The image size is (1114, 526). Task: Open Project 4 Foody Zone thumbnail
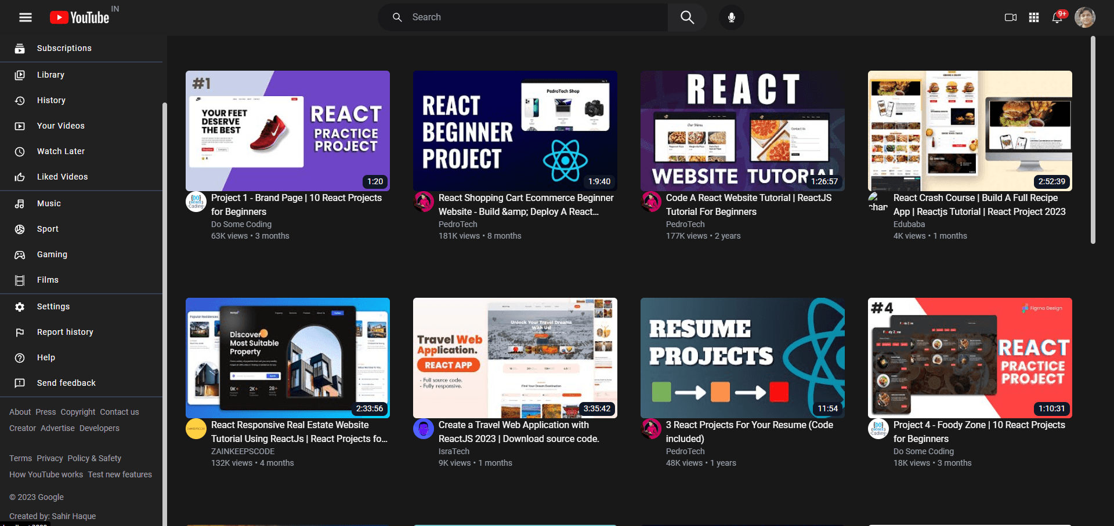click(970, 358)
